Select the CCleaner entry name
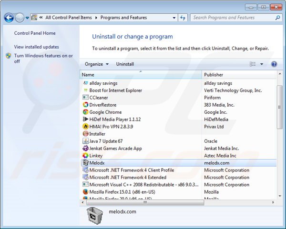 click(99, 98)
